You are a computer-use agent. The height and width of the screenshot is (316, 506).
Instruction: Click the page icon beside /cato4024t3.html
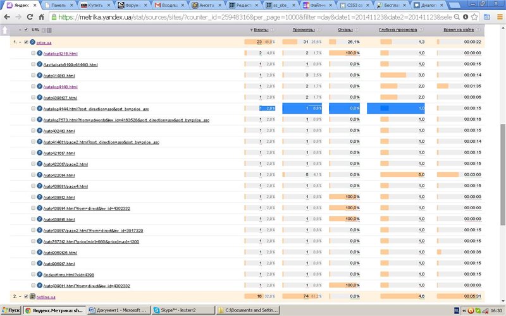point(39,131)
